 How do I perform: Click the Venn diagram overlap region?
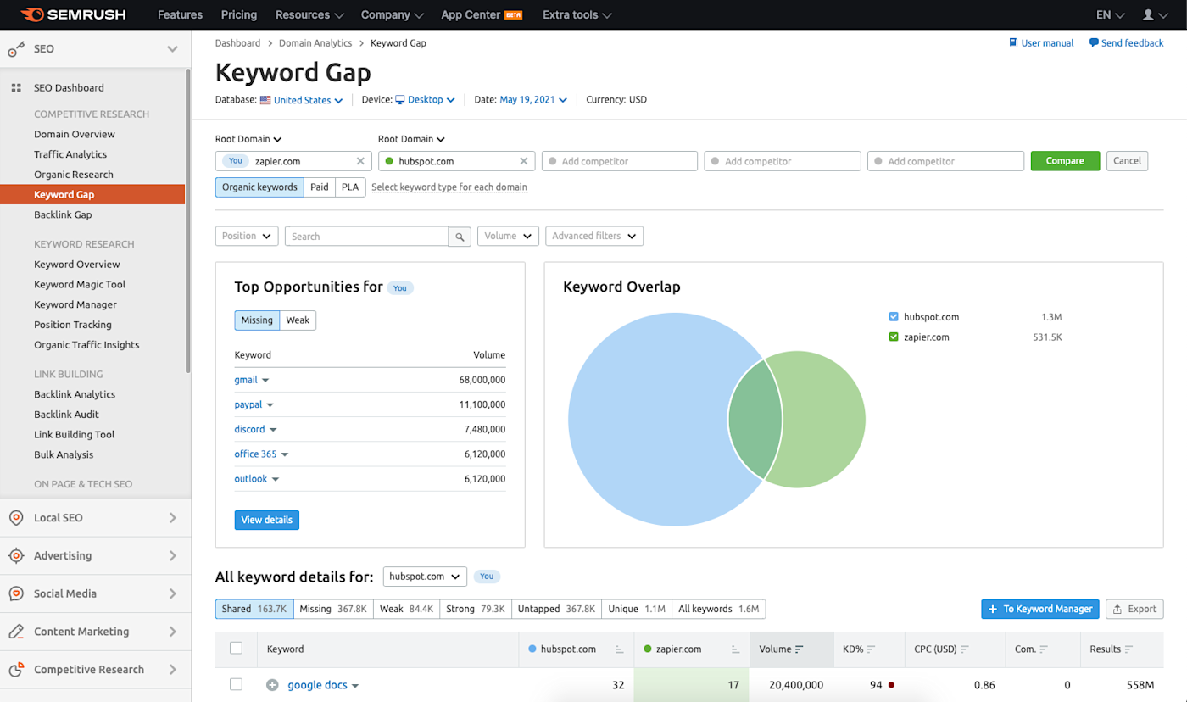754,421
